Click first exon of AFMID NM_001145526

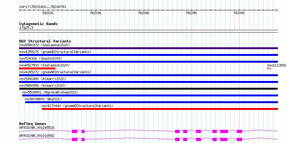(75, 131)
